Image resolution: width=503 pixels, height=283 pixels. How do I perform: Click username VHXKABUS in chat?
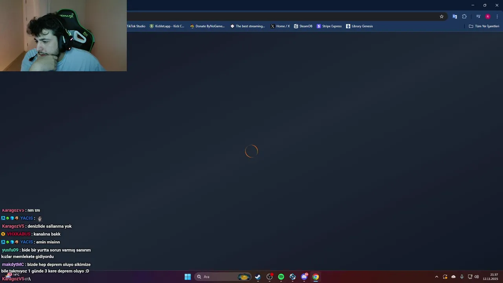(18, 234)
